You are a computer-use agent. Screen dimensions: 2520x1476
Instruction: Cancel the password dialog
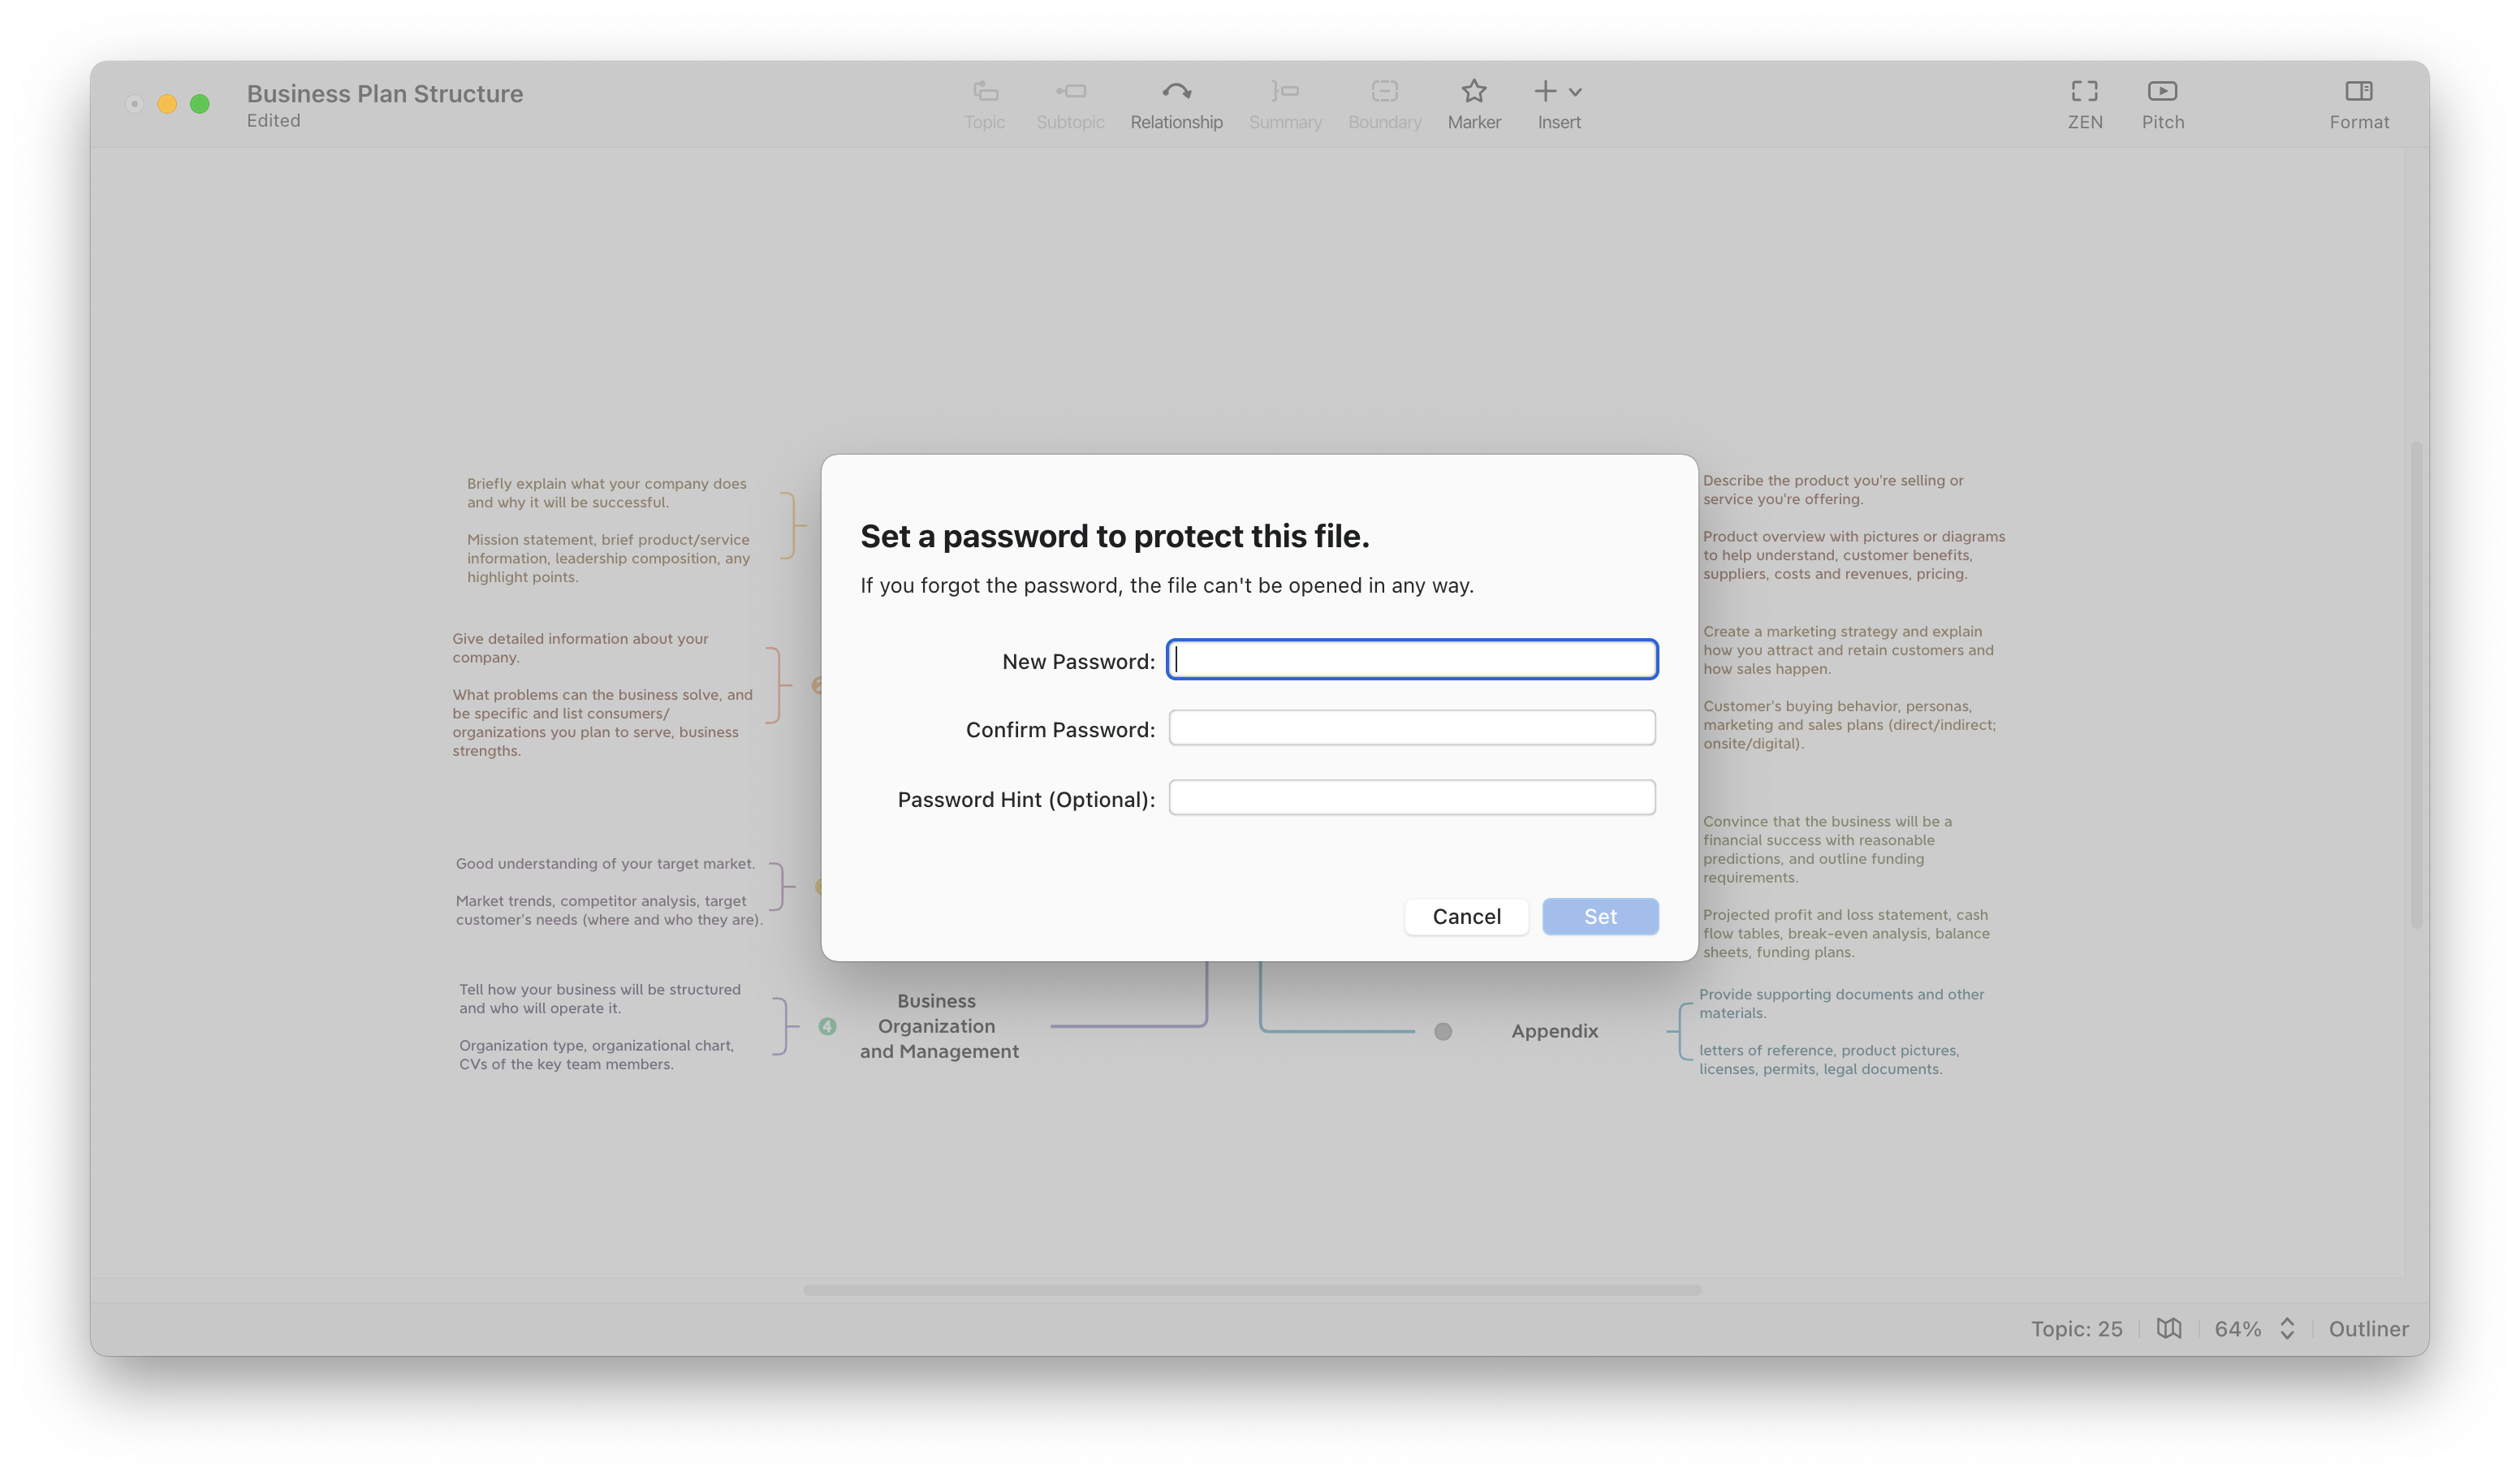click(x=1466, y=916)
